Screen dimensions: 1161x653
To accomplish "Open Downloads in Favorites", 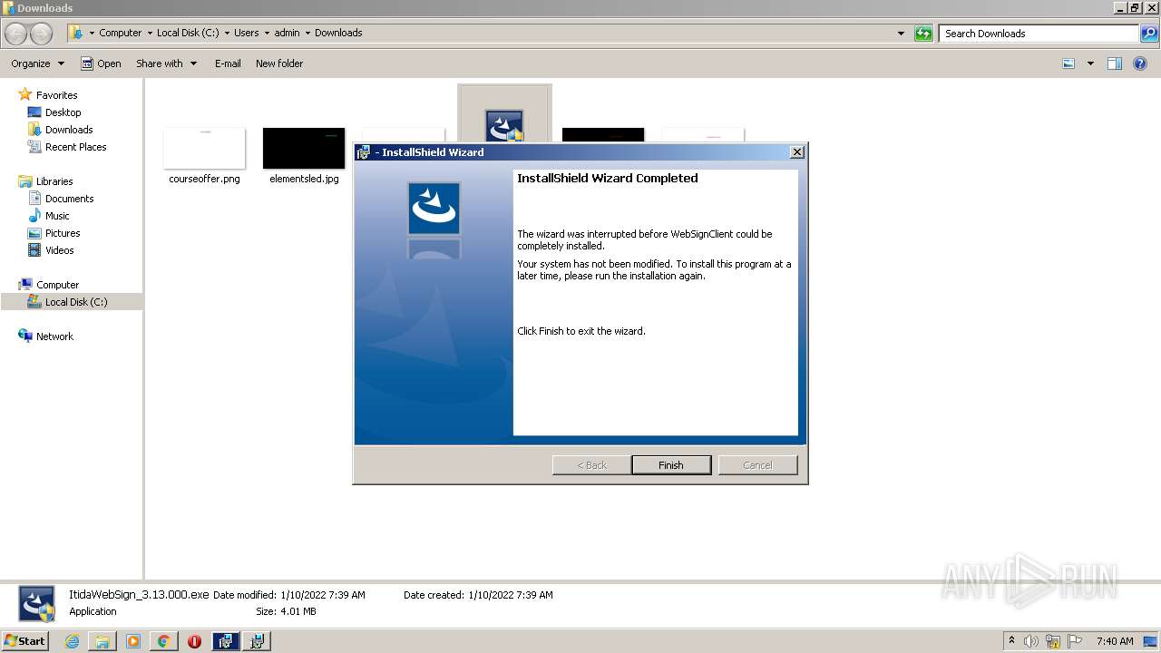I will tap(69, 130).
